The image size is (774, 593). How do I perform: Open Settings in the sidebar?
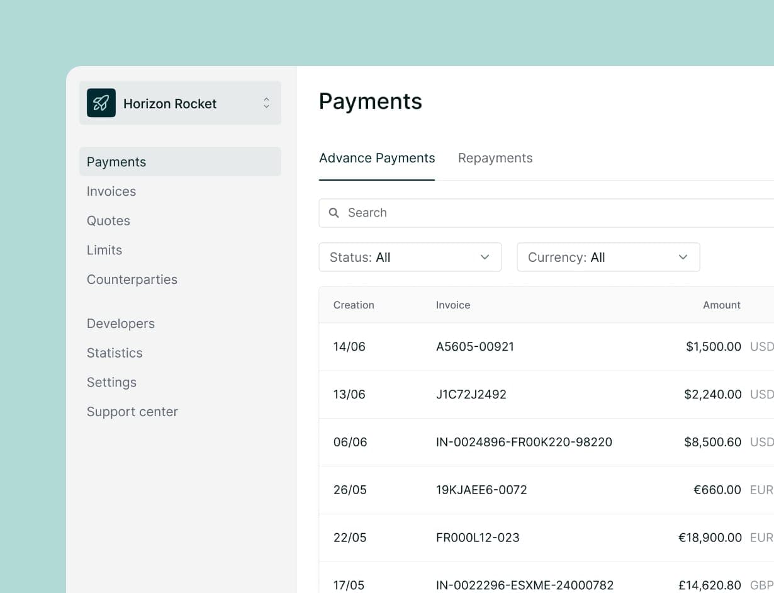pyautogui.click(x=111, y=382)
